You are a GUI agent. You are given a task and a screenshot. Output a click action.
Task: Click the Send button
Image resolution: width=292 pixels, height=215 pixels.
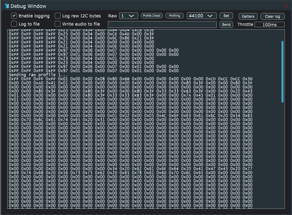(226, 24)
